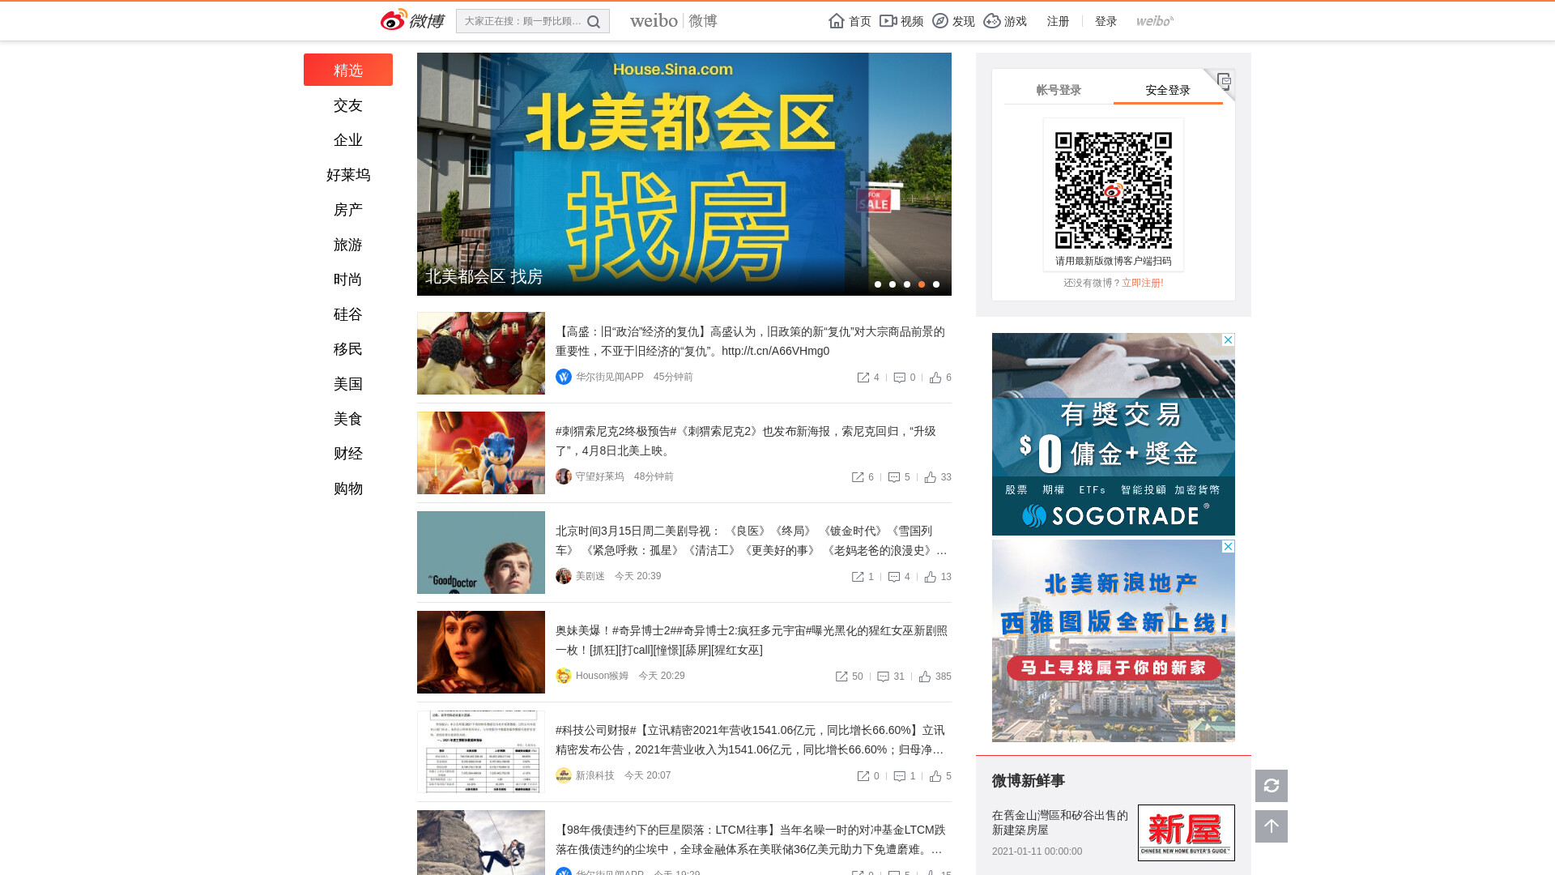Select 交友 category

pyautogui.click(x=348, y=105)
